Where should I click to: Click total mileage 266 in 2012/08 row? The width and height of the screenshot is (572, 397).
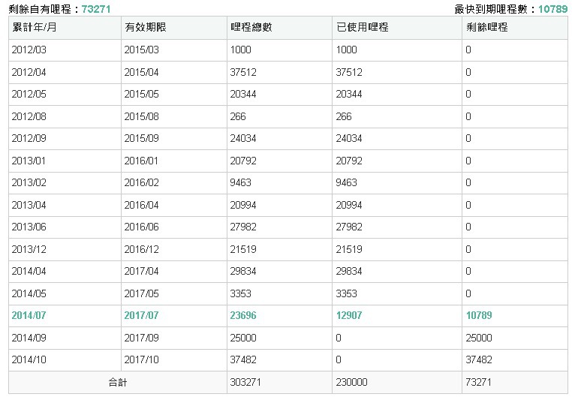tap(238, 116)
